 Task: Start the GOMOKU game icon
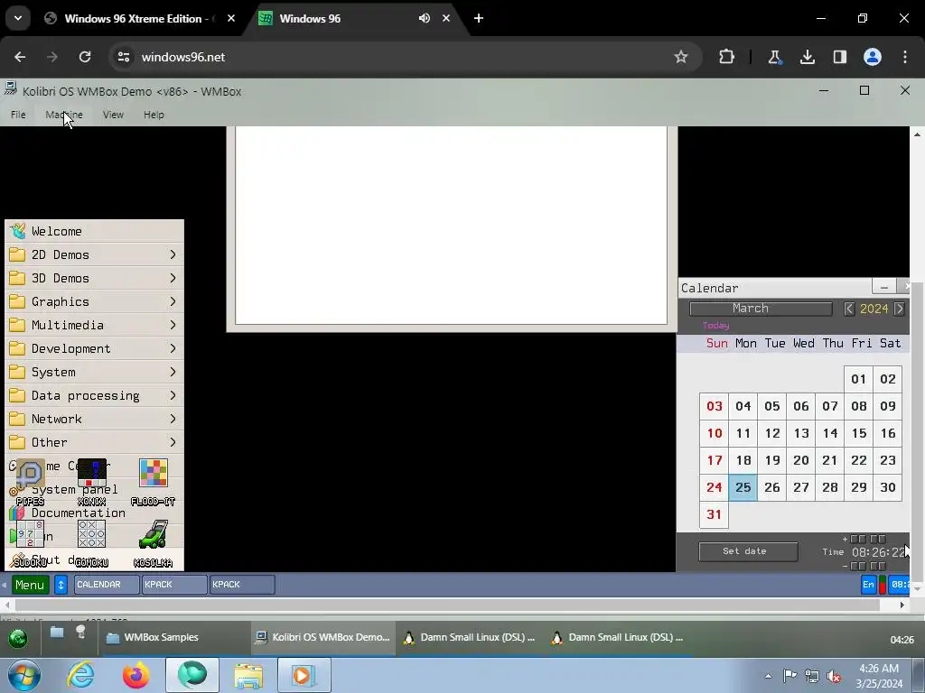tap(92, 536)
